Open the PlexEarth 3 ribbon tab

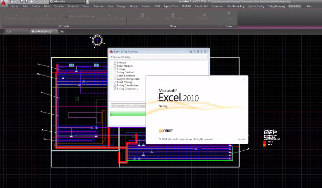point(201,6)
